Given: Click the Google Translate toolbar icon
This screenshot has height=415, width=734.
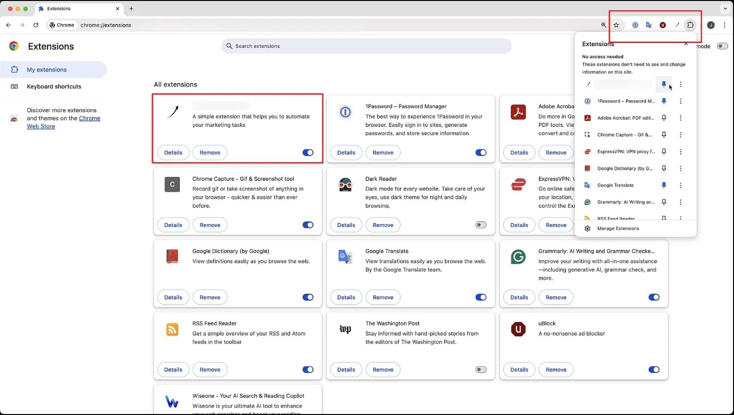Looking at the screenshot, I should [649, 25].
